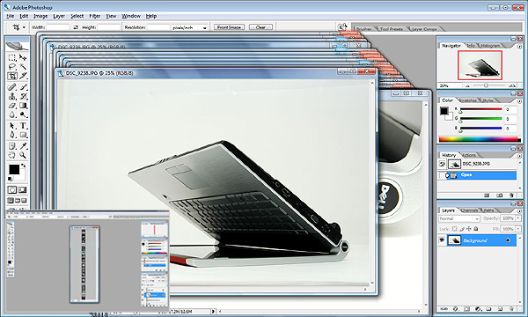528x317 pixels.
Task: Hide the Background layer with eye icon
Action: (x=442, y=240)
